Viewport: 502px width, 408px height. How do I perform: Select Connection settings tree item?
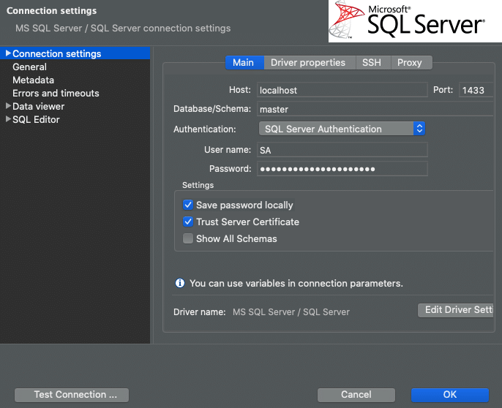(x=75, y=53)
